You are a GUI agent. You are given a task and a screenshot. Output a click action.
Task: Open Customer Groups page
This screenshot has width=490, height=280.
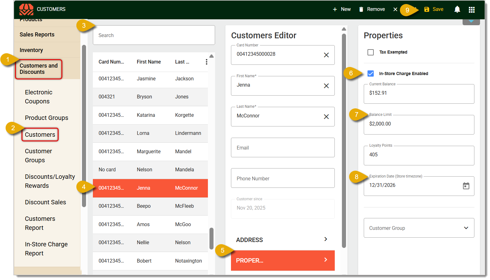click(x=38, y=155)
